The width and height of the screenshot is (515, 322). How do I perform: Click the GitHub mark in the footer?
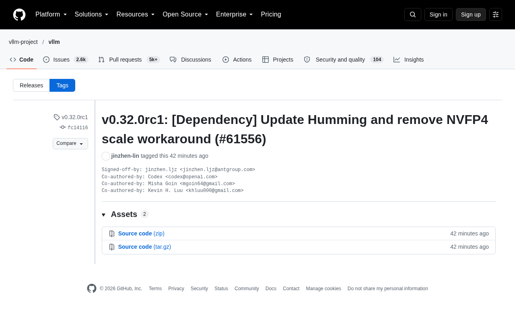click(92, 289)
